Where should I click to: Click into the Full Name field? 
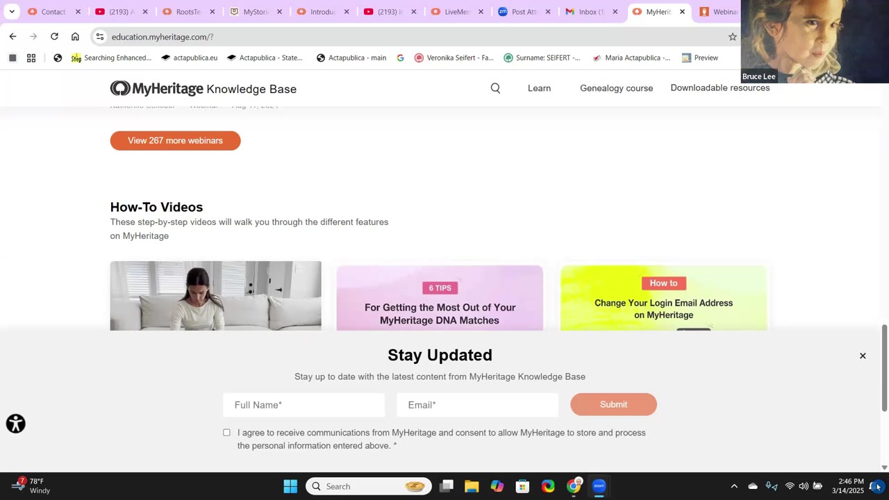304,405
